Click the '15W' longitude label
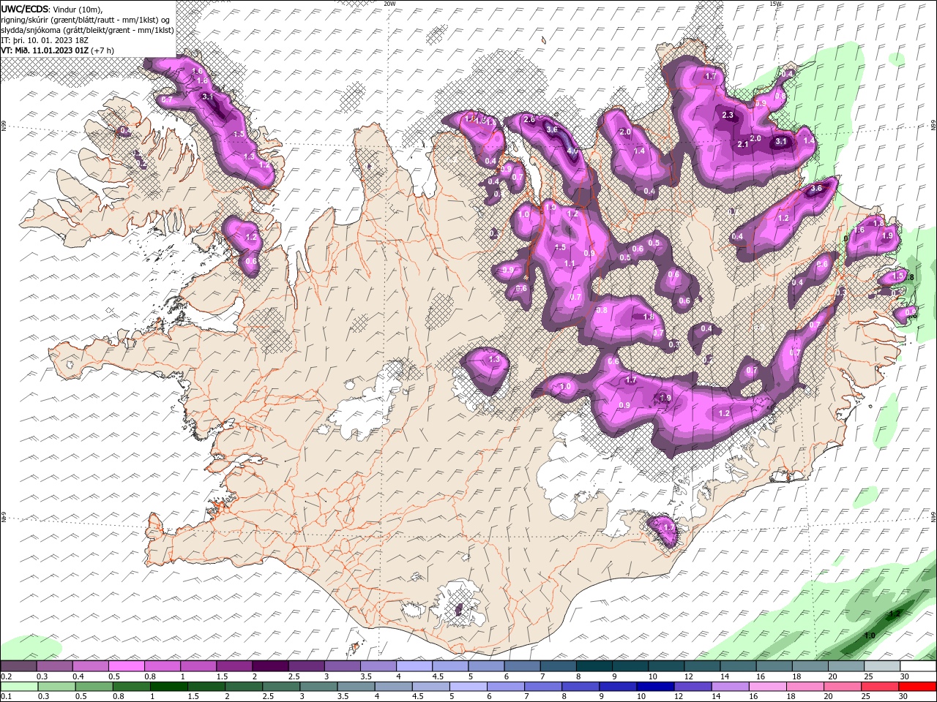This screenshot has width=937, height=702. [776, 4]
